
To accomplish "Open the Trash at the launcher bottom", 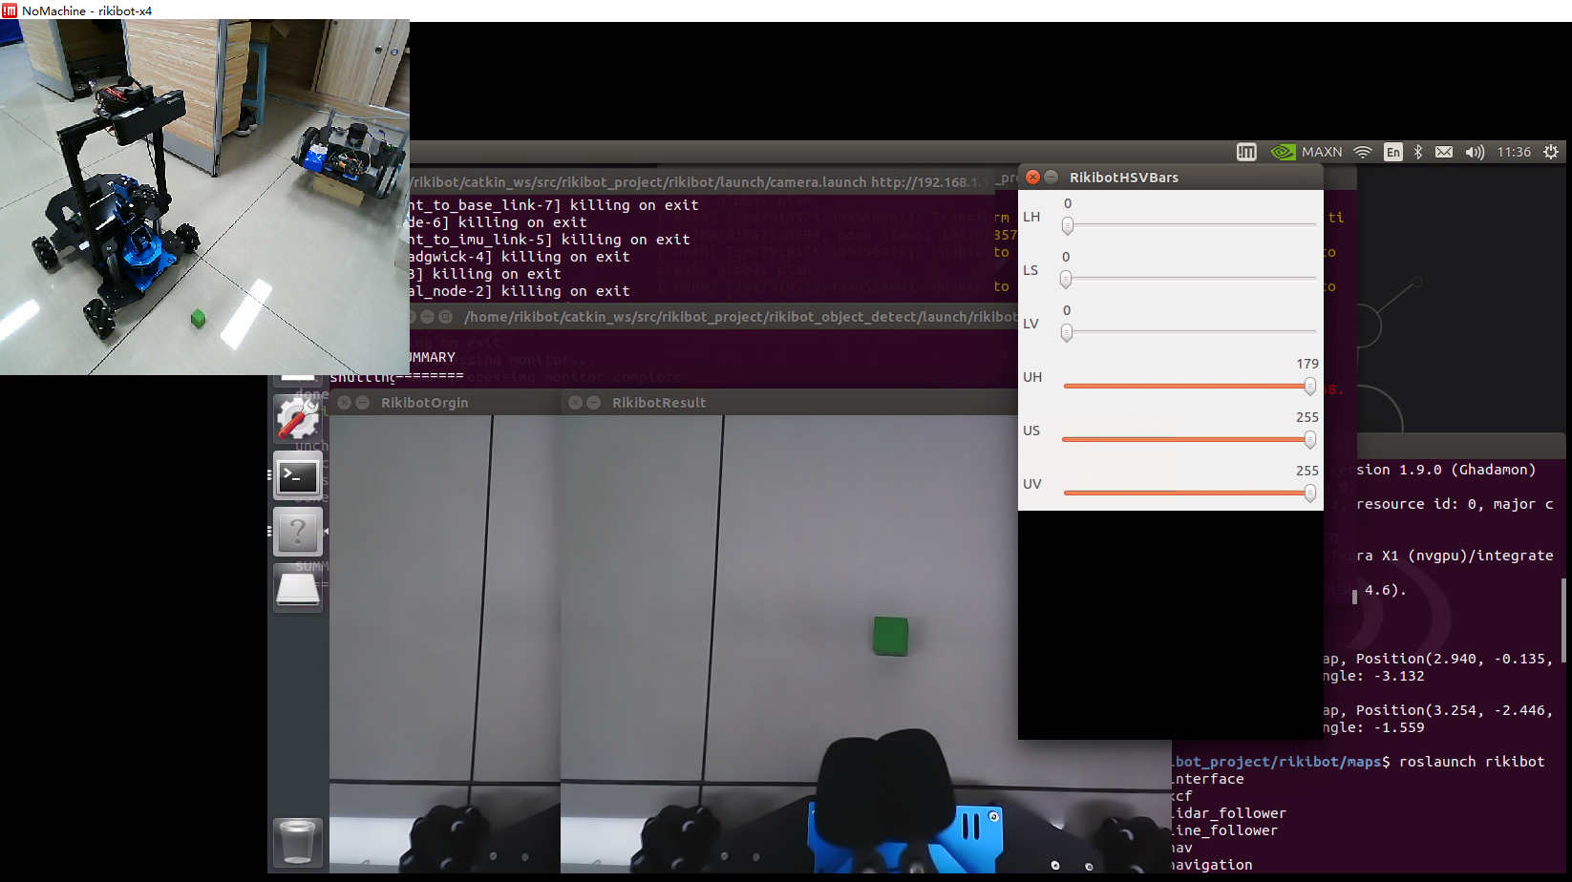I will (298, 843).
